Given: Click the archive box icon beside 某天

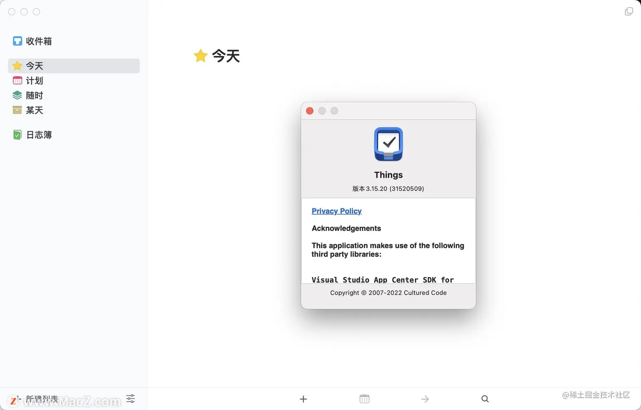Looking at the screenshot, I should pos(17,110).
